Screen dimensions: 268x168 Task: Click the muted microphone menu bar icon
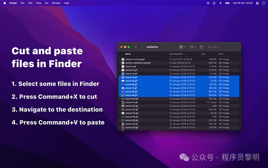[x=221, y=3]
